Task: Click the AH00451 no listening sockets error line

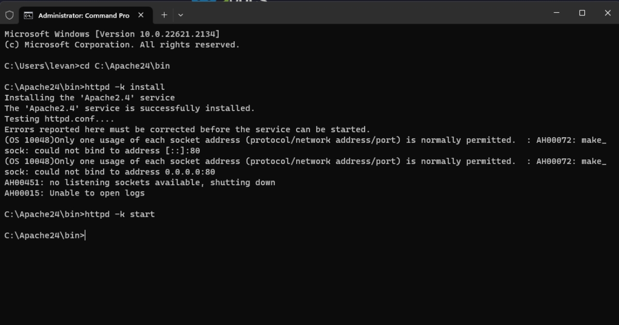Action: click(x=139, y=182)
